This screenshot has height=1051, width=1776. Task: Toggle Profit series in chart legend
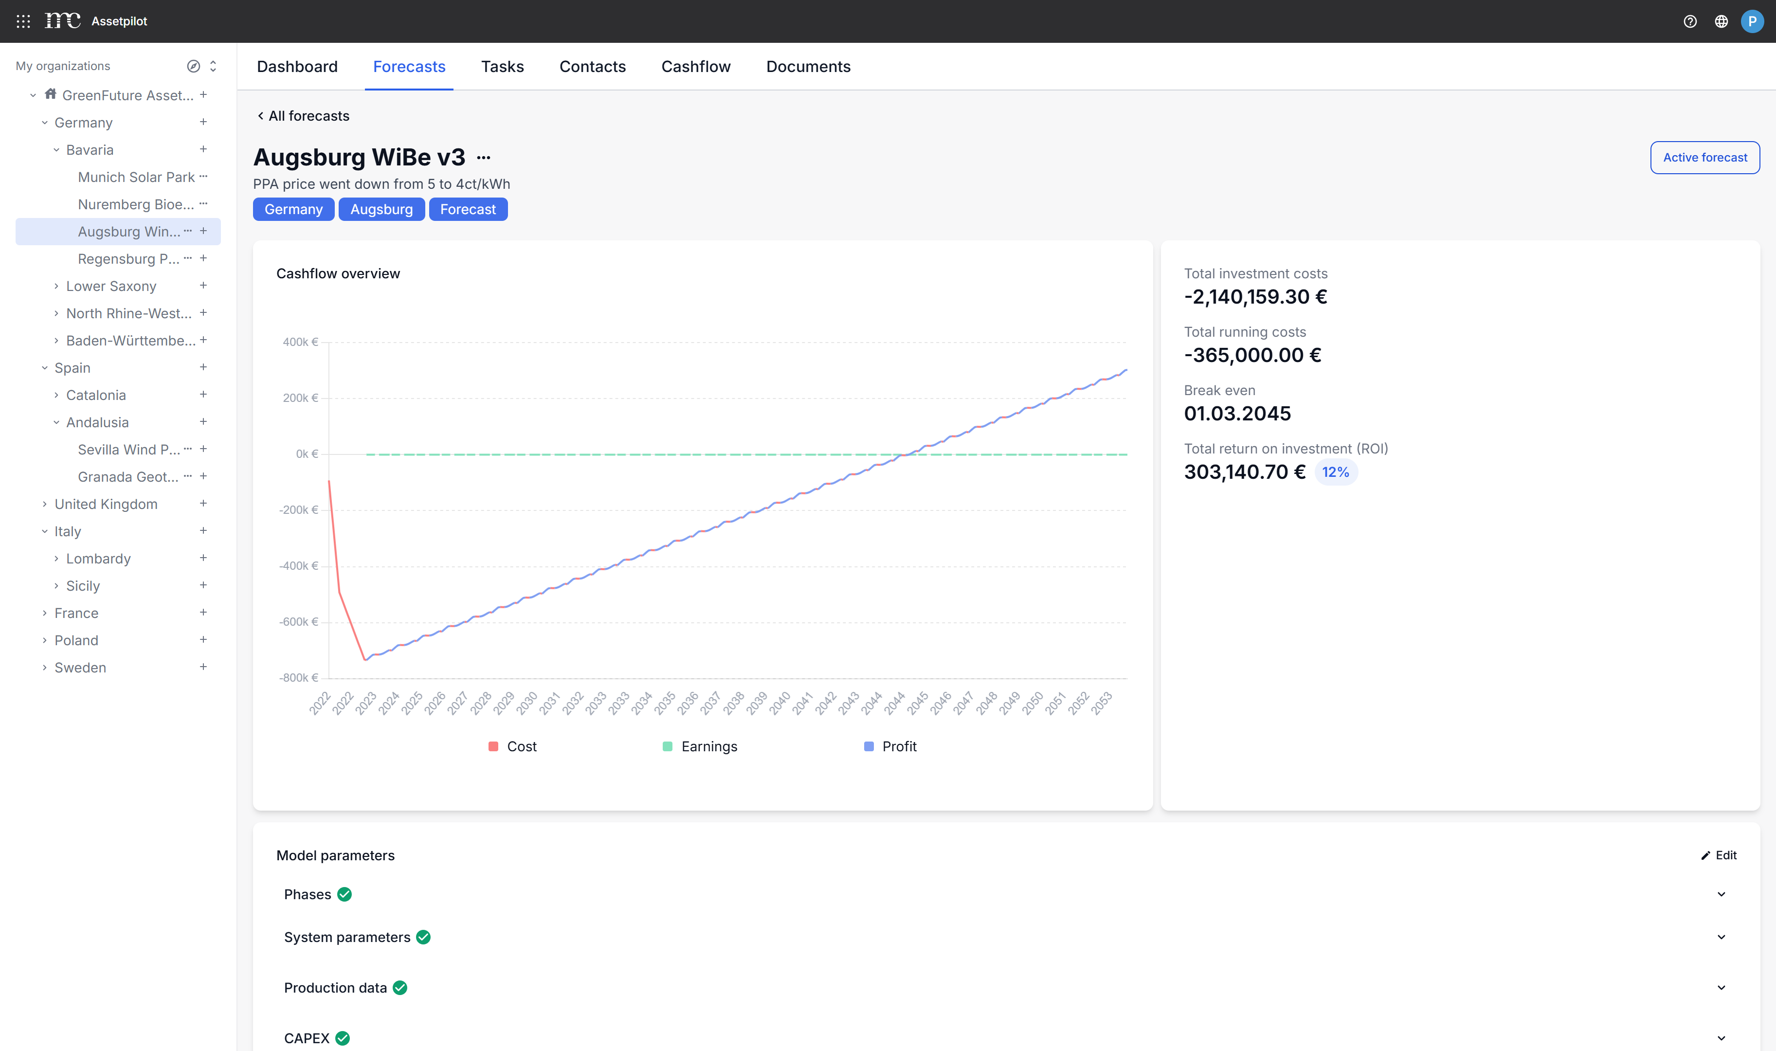tap(890, 746)
